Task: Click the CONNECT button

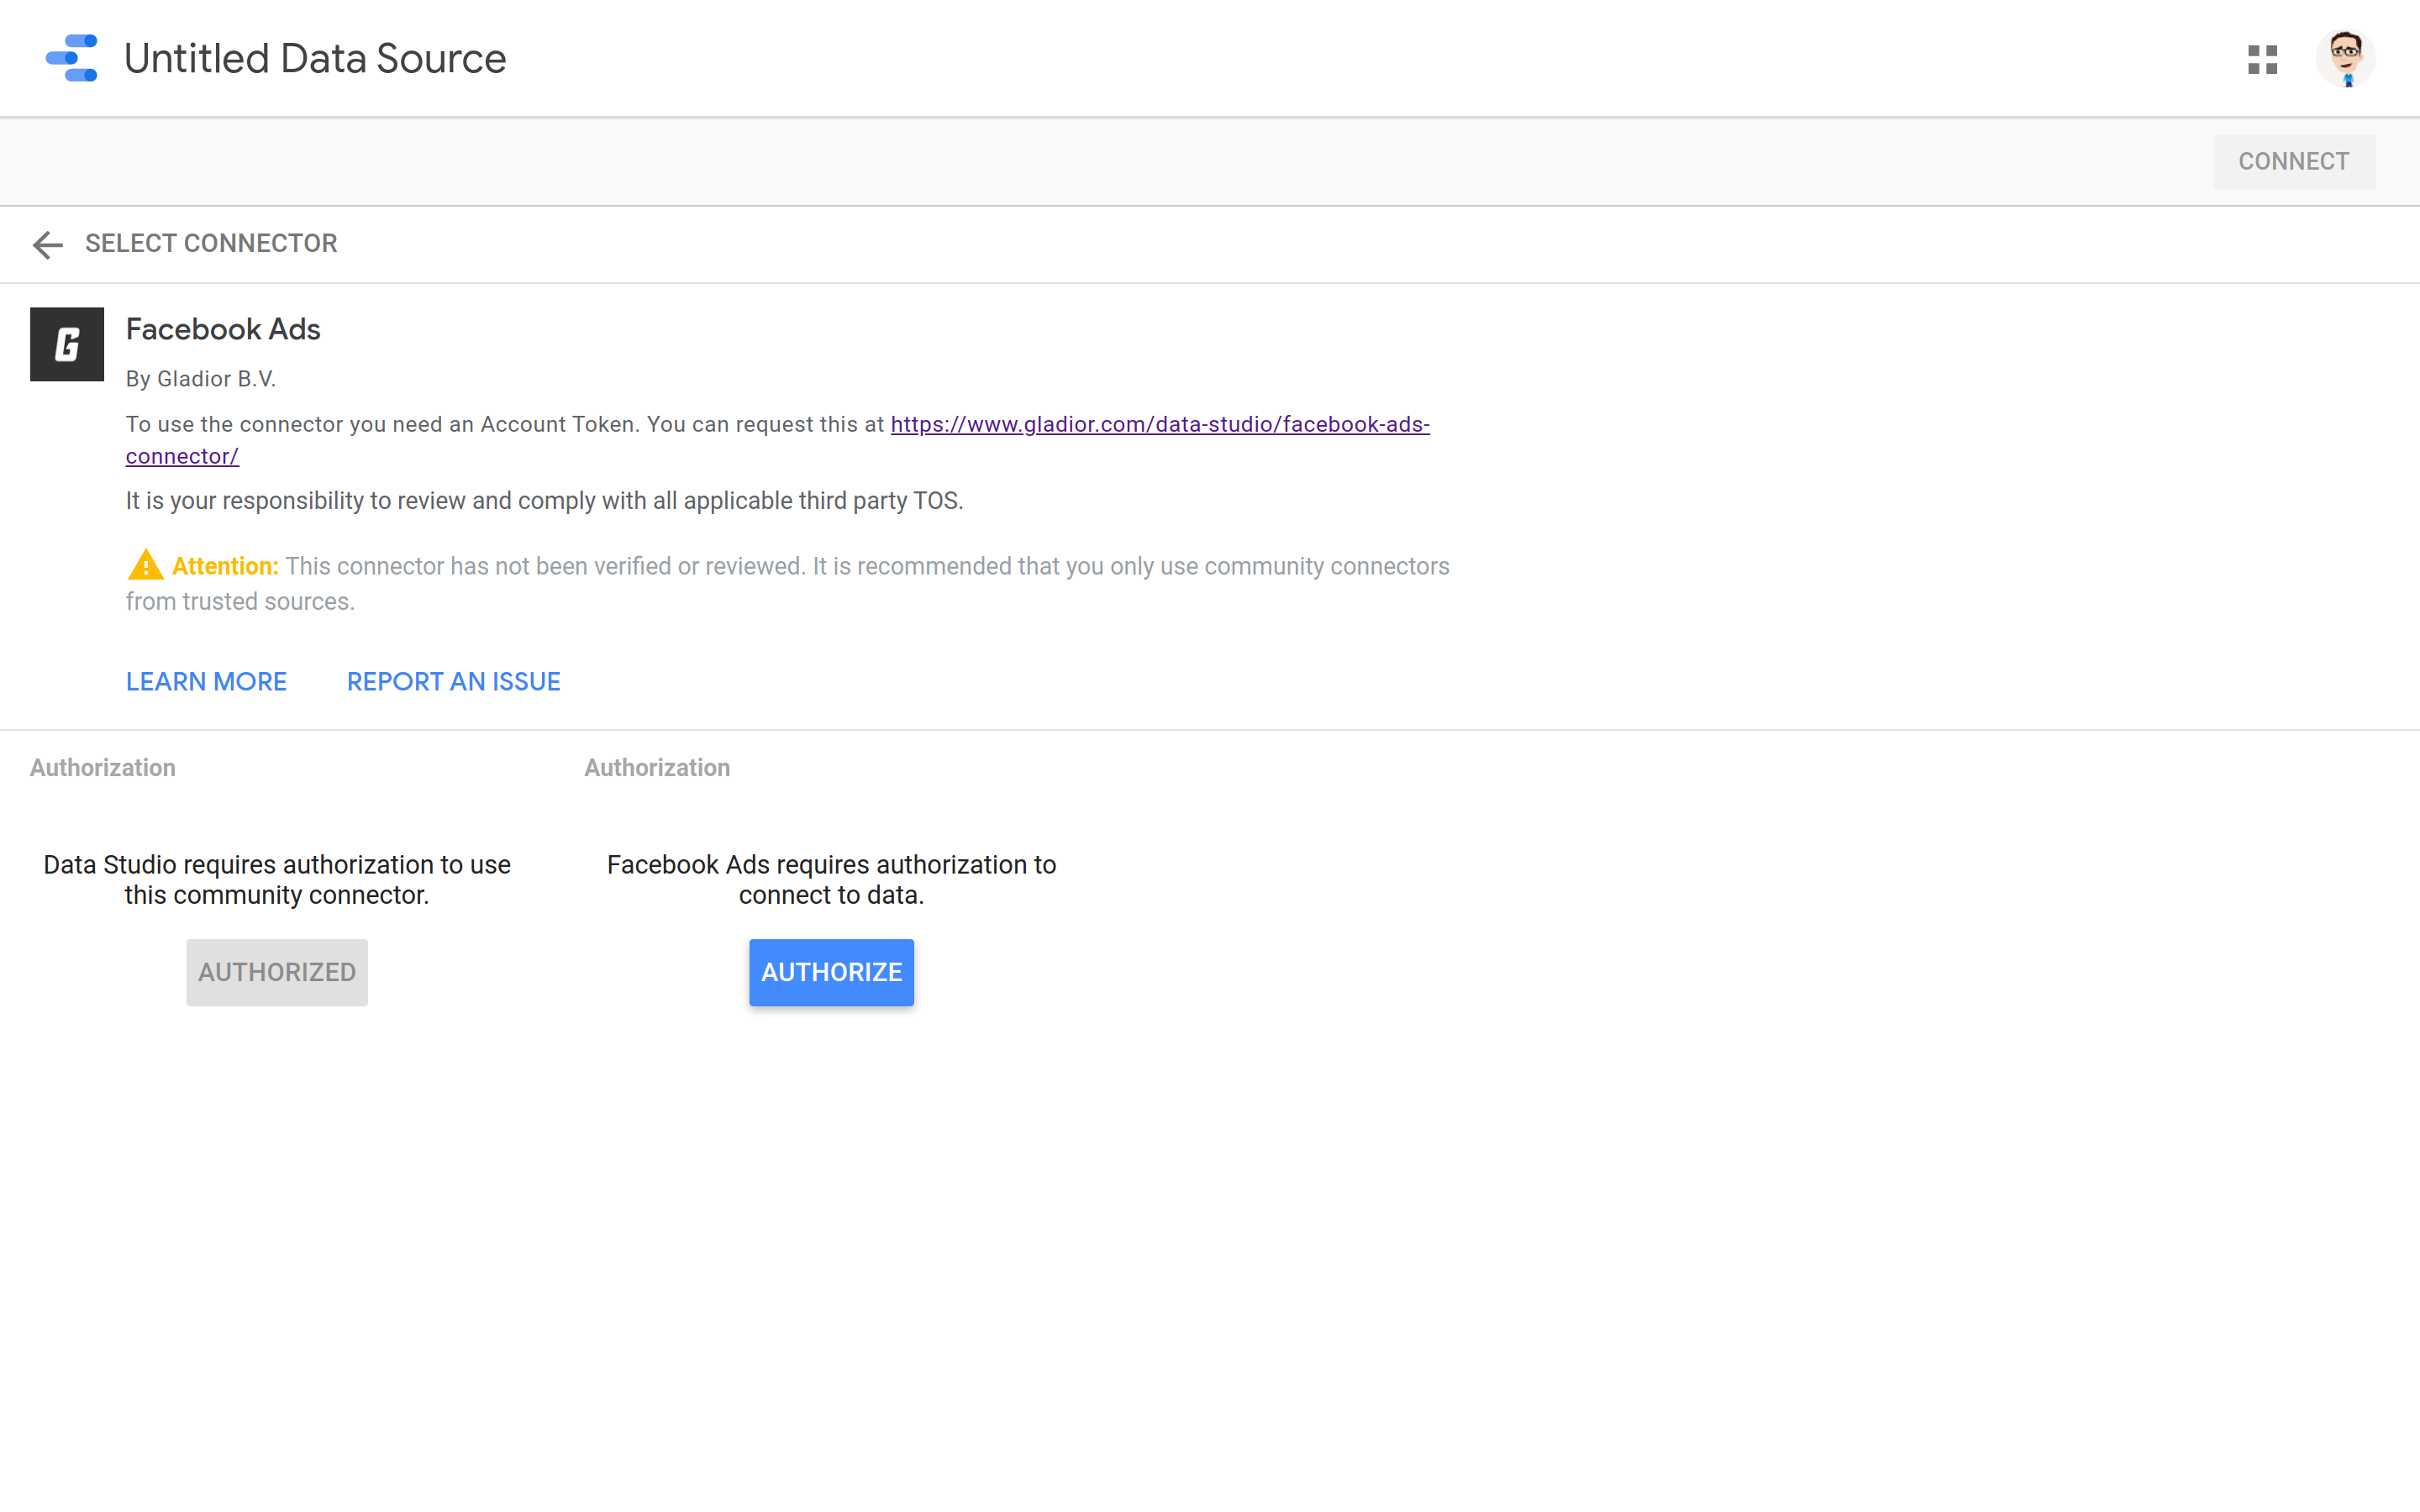Action: pos(2293,161)
